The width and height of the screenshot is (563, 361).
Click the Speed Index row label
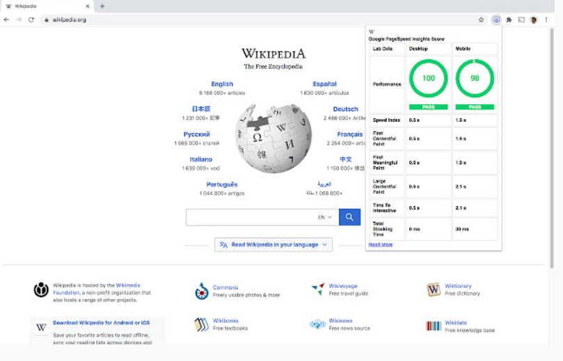pyautogui.click(x=386, y=120)
